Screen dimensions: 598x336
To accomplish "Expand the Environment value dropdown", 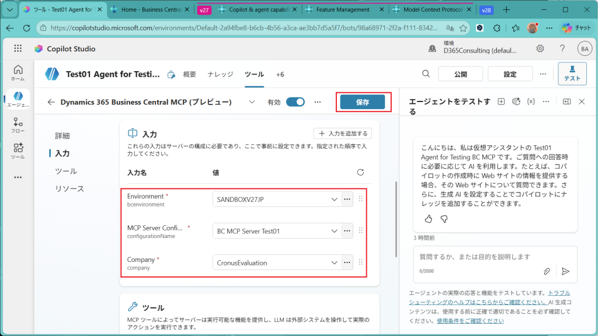I will click(x=334, y=199).
